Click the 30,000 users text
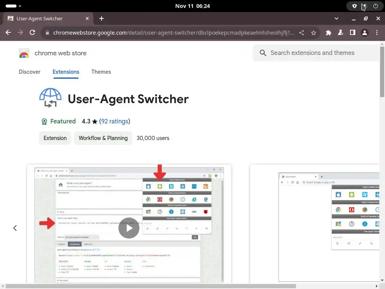This screenshot has height=289, width=385. tap(153, 138)
